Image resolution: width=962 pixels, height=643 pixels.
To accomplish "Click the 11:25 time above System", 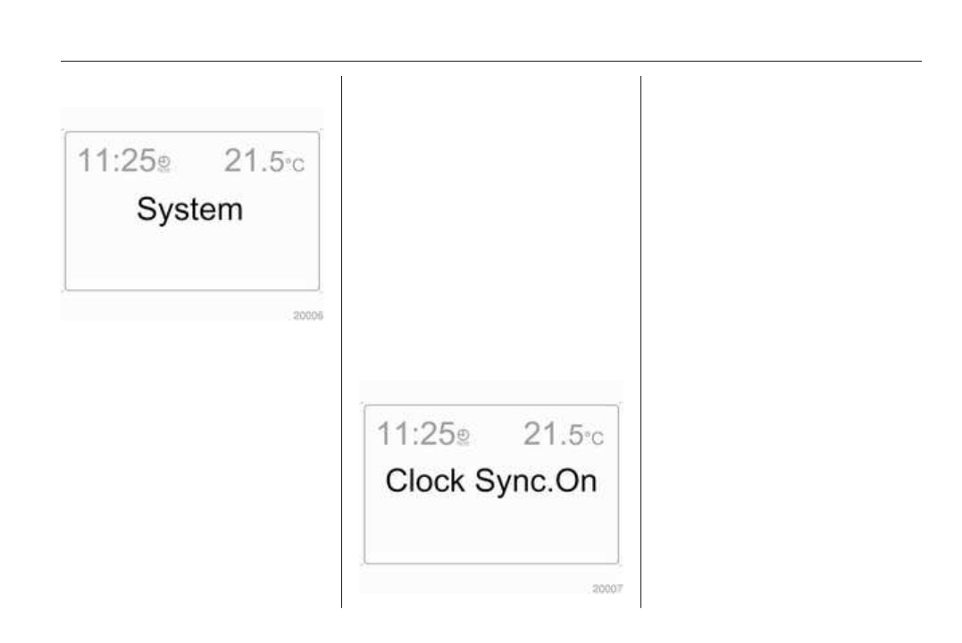I will click(x=116, y=162).
